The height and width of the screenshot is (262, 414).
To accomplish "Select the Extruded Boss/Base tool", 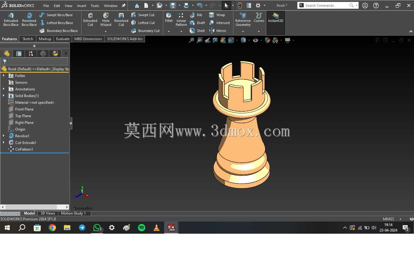I will 11,19.
